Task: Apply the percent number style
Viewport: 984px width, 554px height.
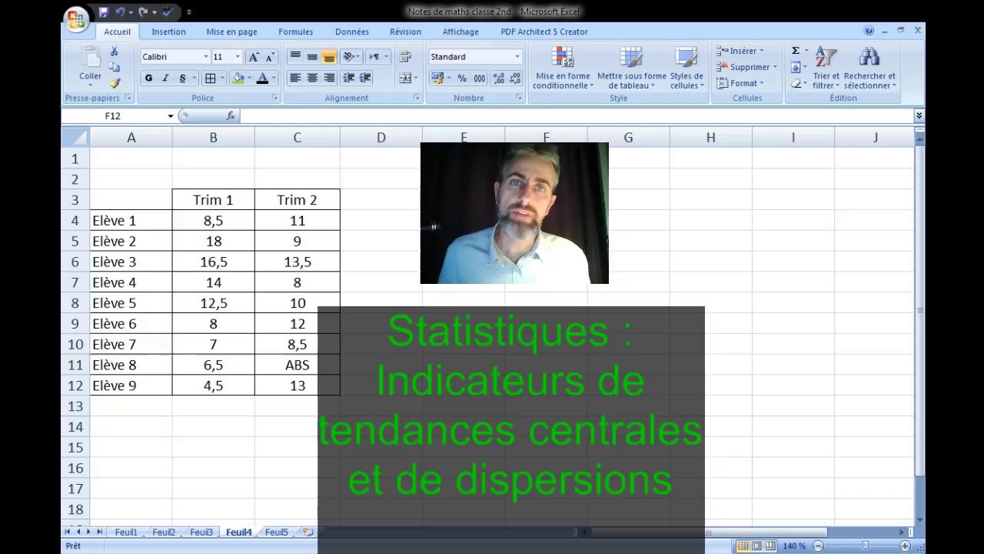Action: pos(462,78)
